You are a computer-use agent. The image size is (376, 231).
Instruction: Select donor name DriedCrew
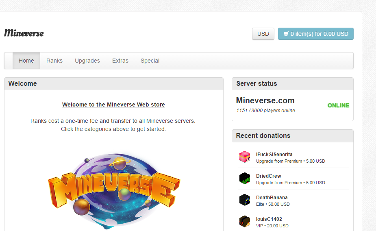(x=269, y=176)
